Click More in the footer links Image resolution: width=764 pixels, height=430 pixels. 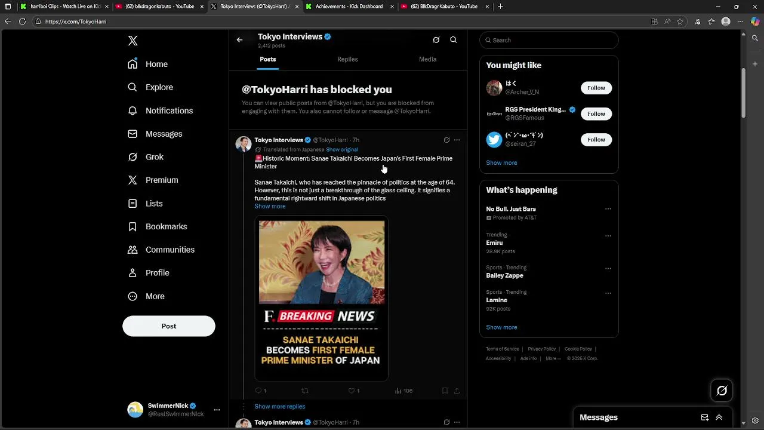point(553,358)
